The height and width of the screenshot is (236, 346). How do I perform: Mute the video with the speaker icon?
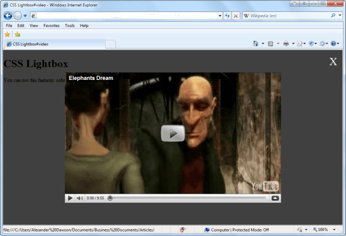[x=79, y=198]
